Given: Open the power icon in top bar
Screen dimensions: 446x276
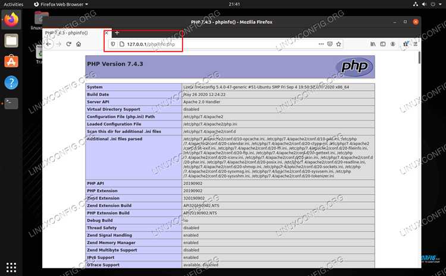Looking at the screenshot, I should [433, 4].
